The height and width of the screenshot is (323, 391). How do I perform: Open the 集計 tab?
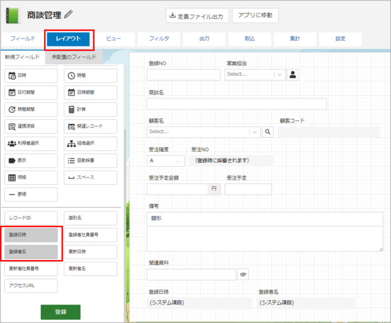click(295, 38)
